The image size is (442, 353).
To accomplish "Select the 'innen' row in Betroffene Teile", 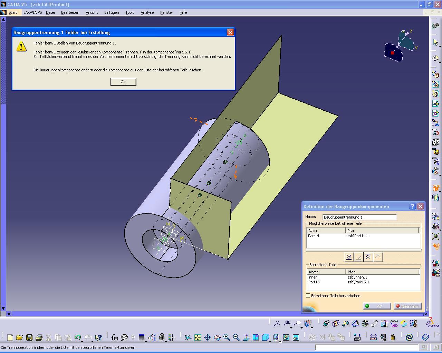I will (363, 277).
